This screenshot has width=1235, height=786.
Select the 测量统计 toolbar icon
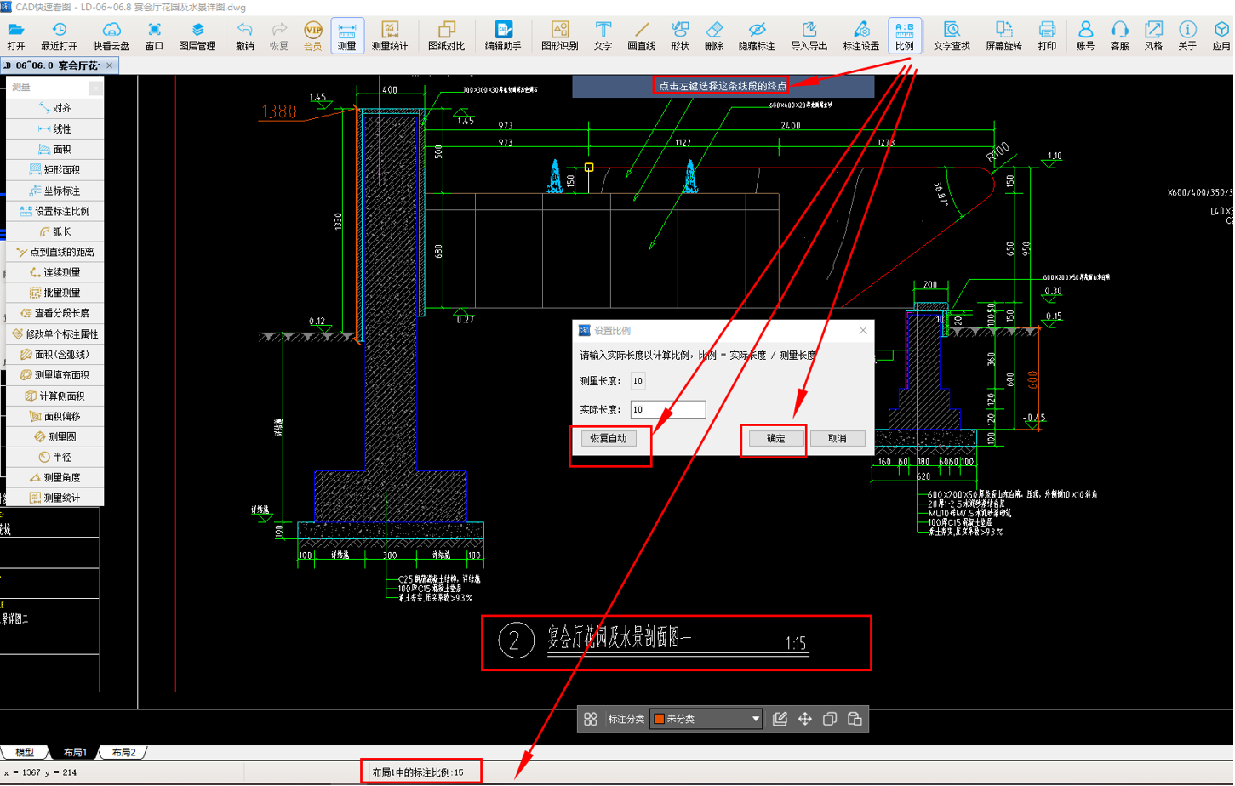[390, 37]
